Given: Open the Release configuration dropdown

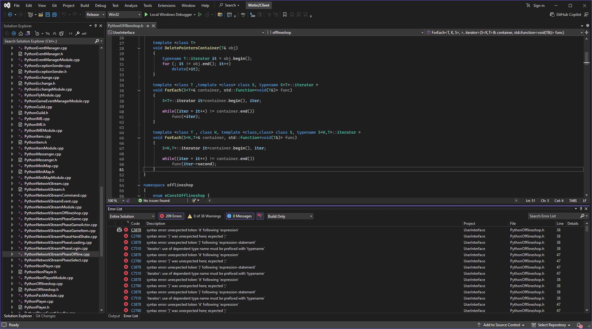Looking at the screenshot, I should [x=95, y=15].
